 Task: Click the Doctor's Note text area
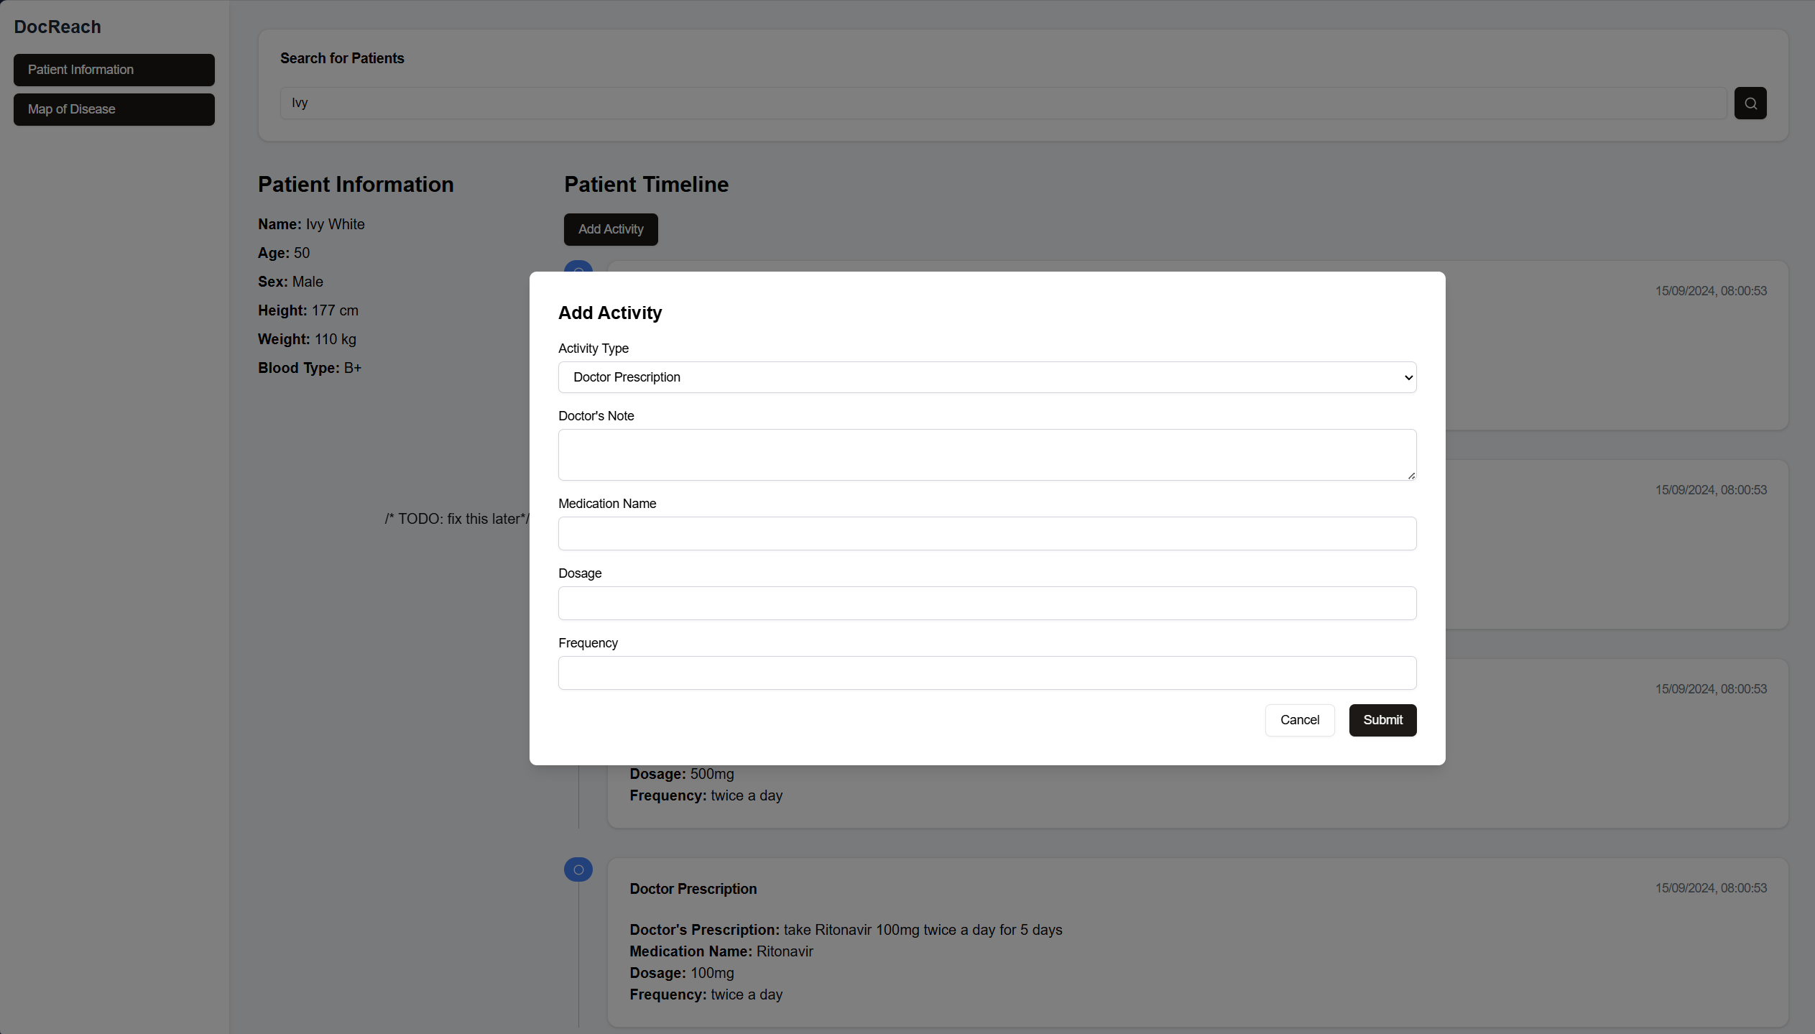coord(986,454)
